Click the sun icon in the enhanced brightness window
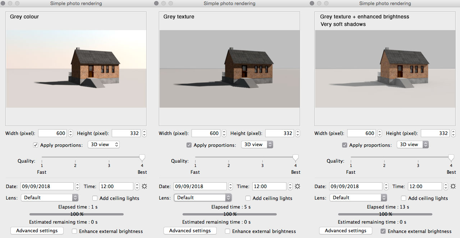Viewport: 460px width, 238px height. point(453,186)
